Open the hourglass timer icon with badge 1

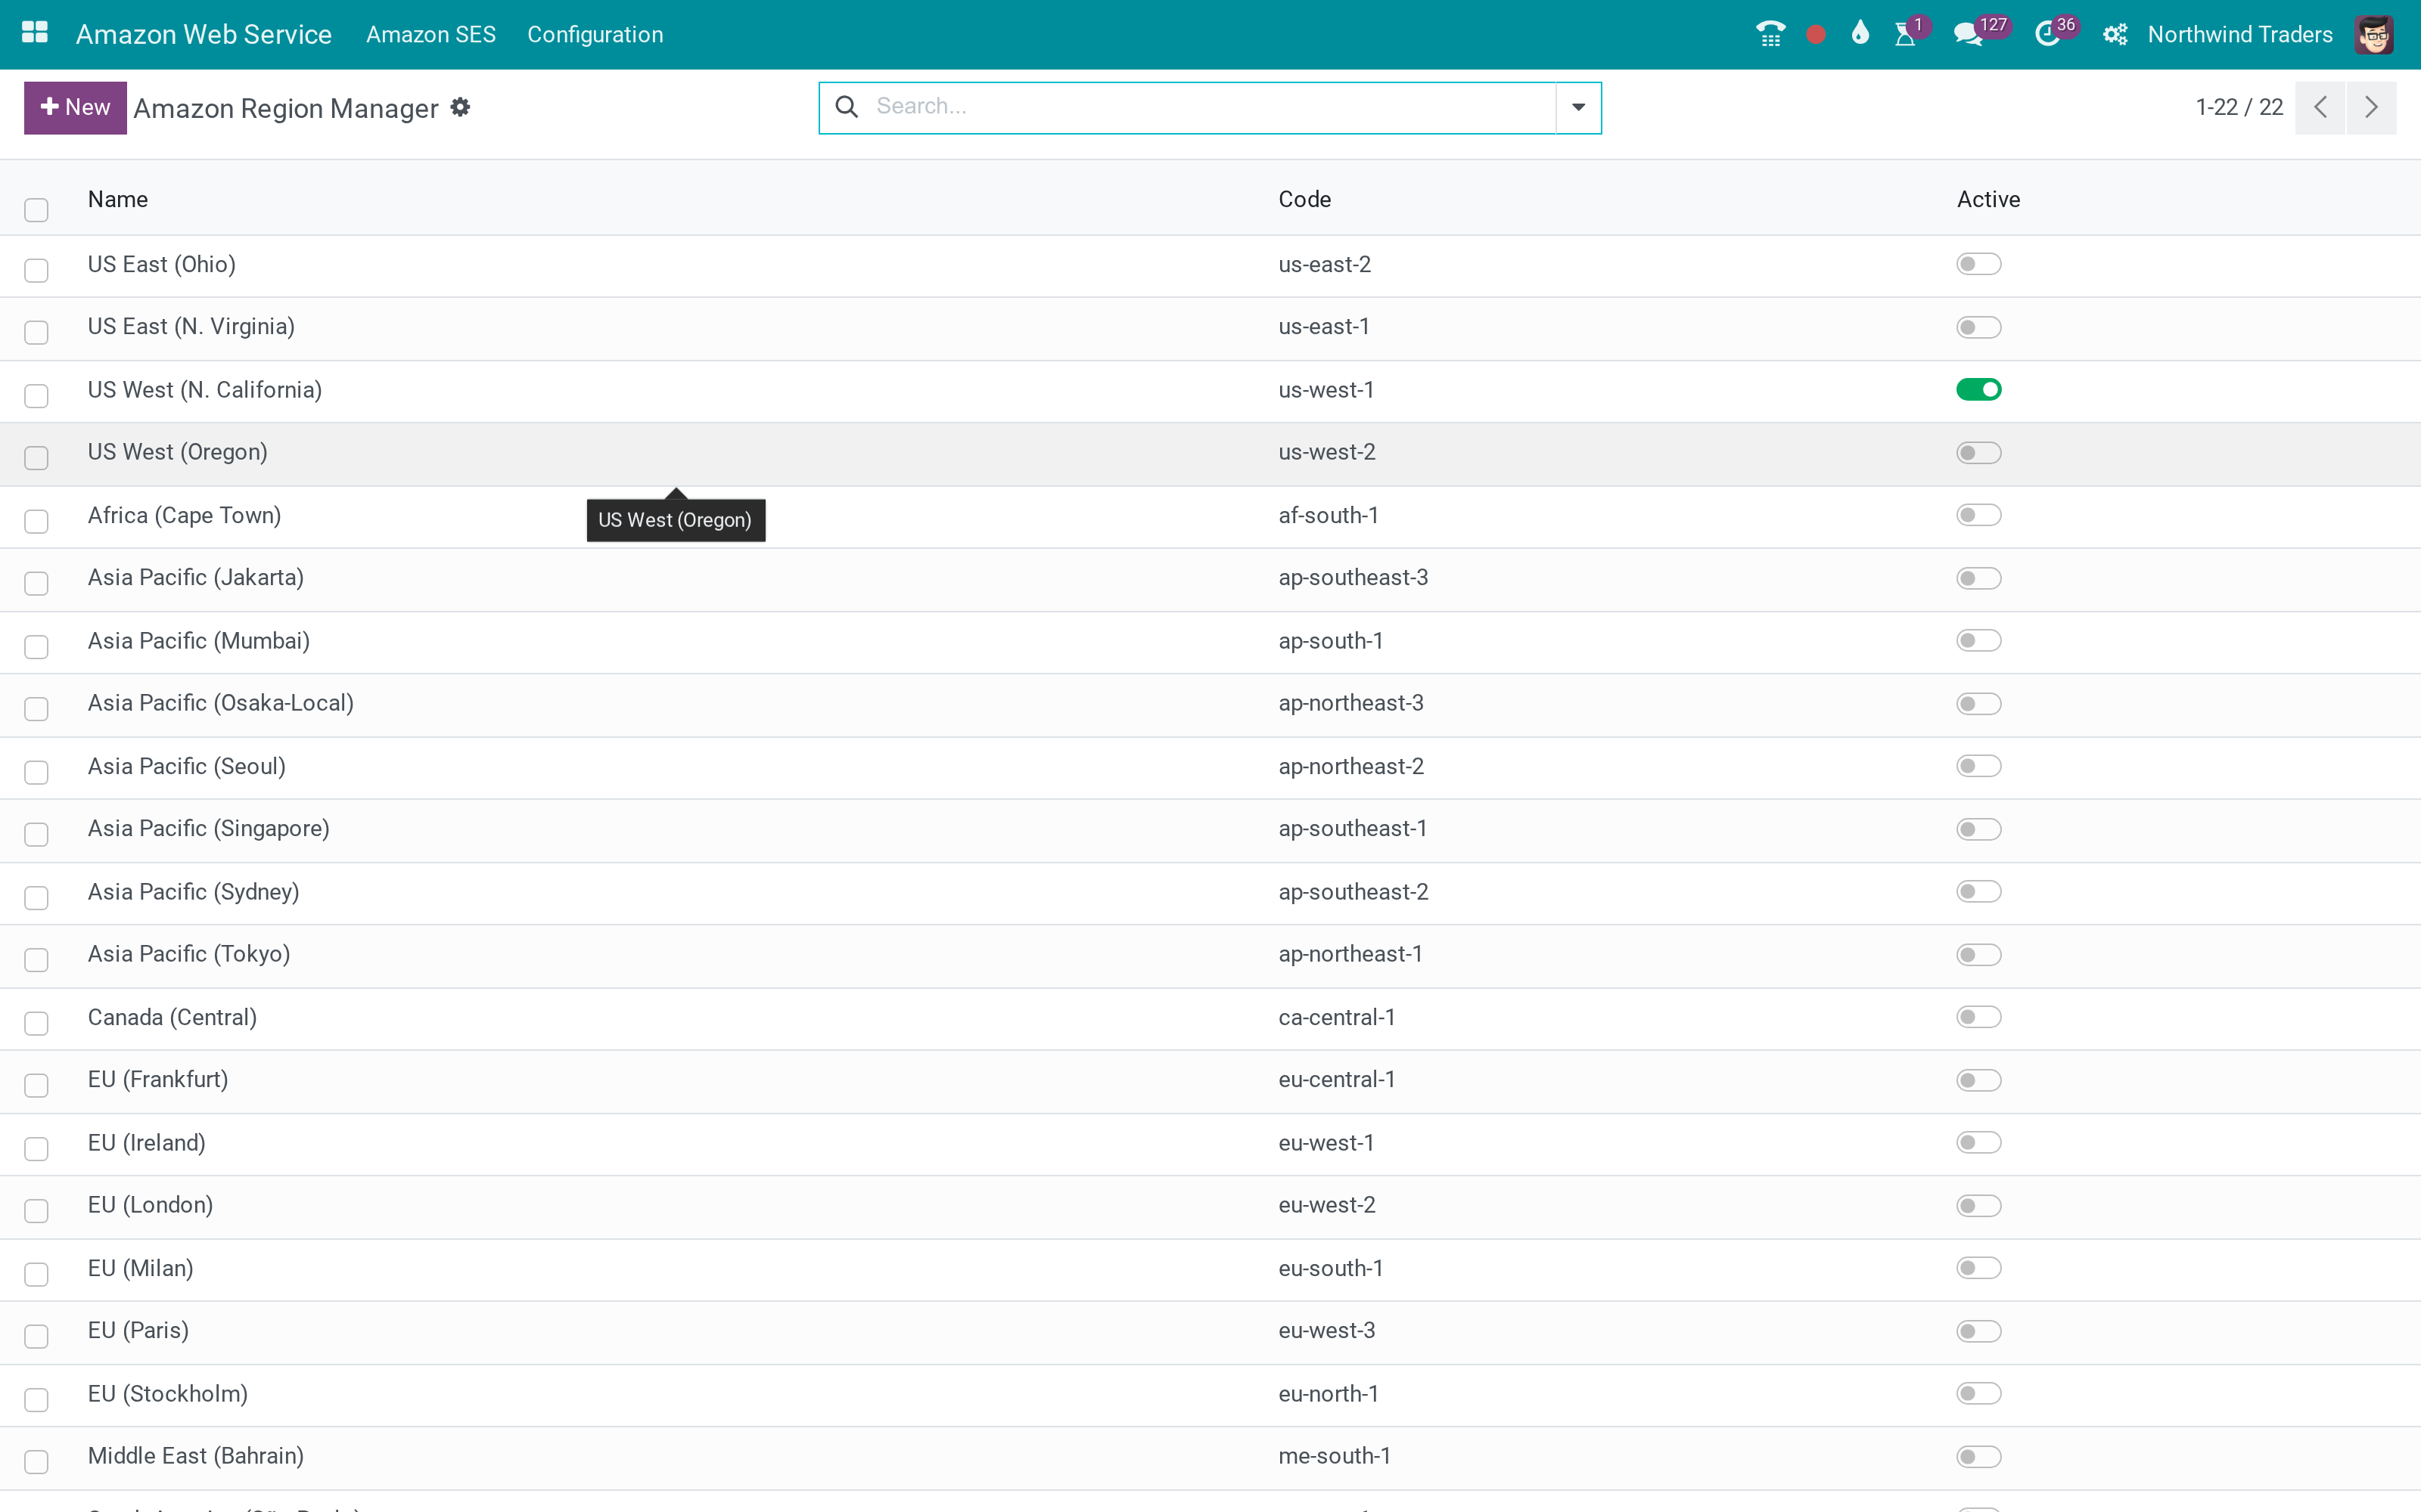tap(1906, 34)
